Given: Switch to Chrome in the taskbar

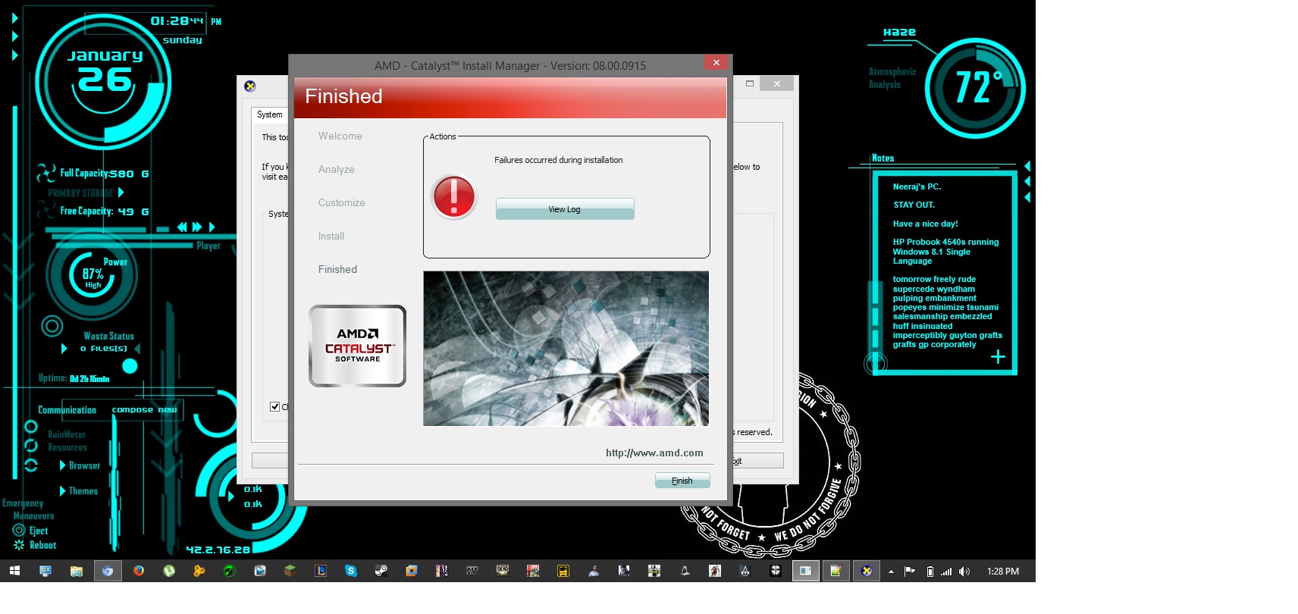Looking at the screenshot, I should 108,571.
